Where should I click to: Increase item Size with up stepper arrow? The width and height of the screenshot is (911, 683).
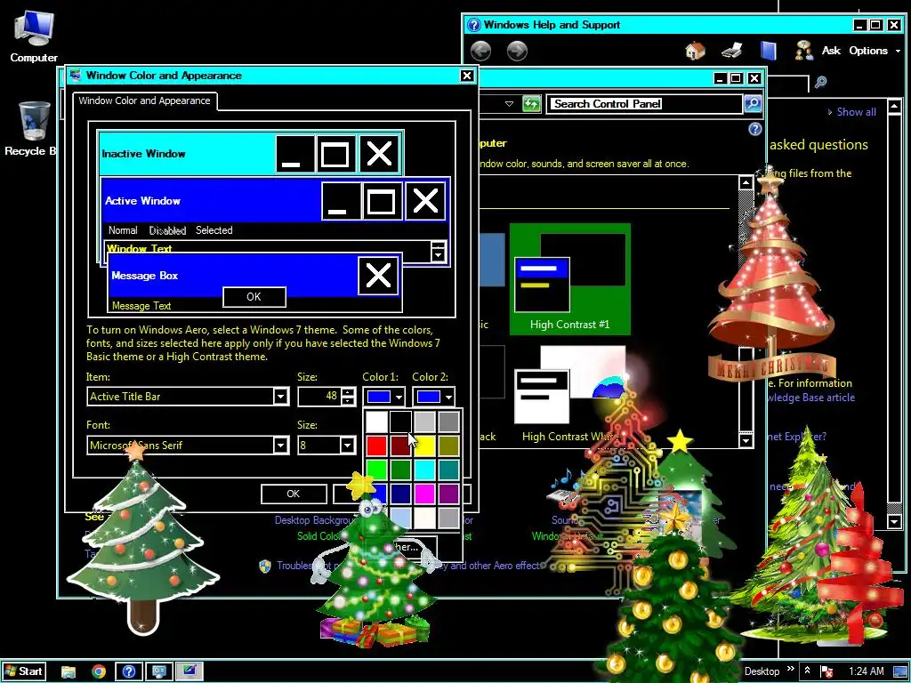[x=348, y=392]
